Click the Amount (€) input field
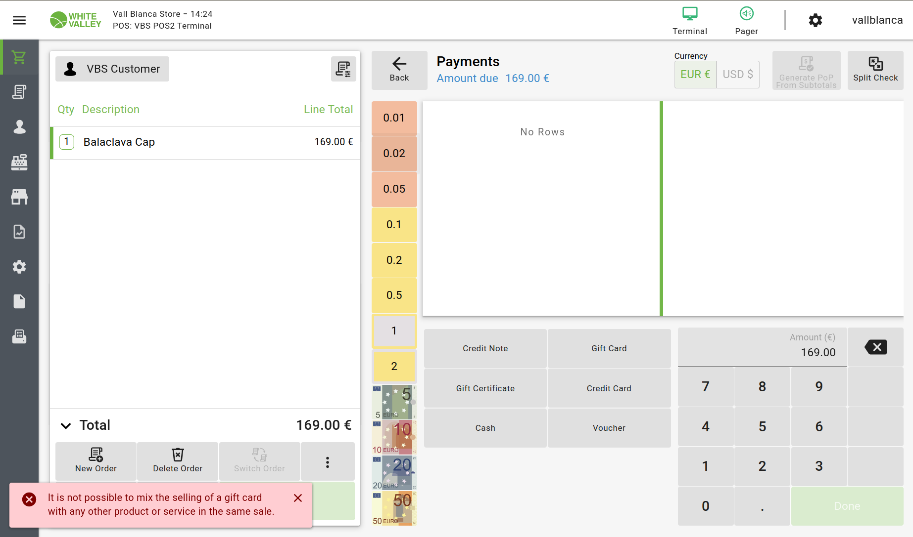 click(x=763, y=347)
